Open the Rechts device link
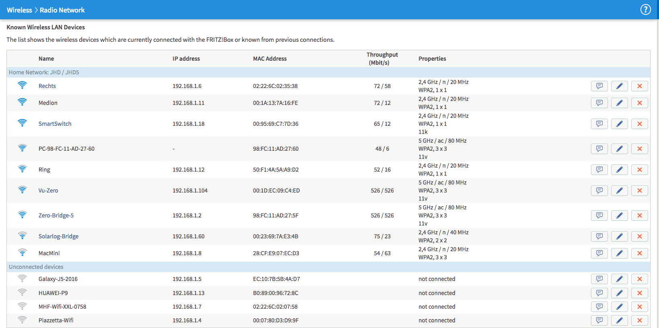 tap(47, 86)
